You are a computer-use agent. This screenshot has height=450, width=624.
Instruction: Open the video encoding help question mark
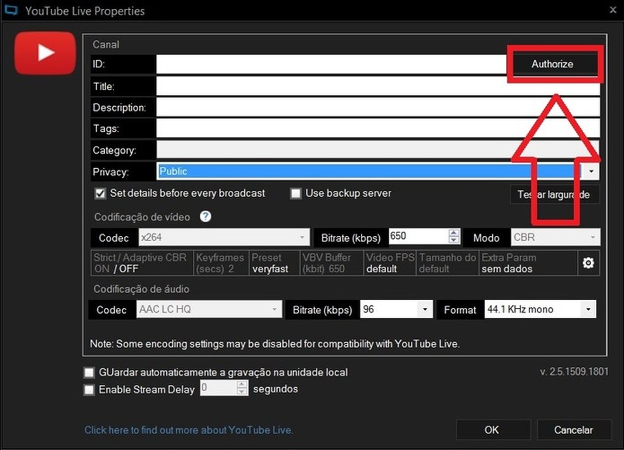205,216
